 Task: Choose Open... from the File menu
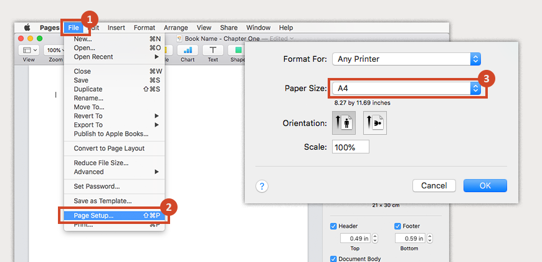(x=115, y=48)
